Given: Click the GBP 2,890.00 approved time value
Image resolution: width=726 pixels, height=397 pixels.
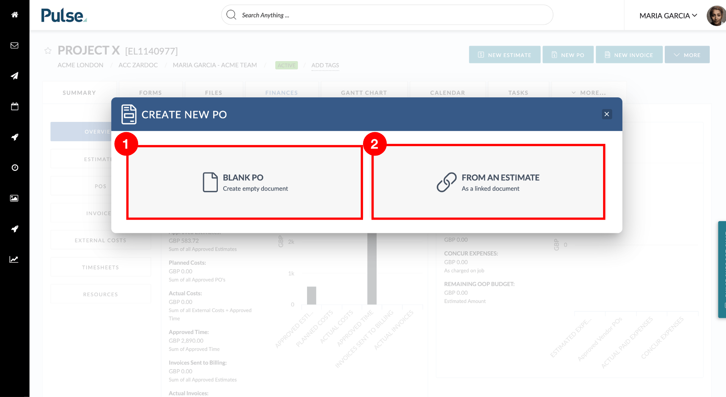Looking at the screenshot, I should pyautogui.click(x=186, y=341).
